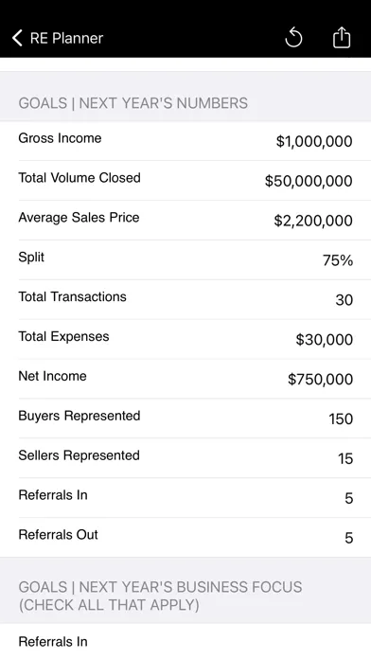Screen dimensions: 371x659
Task: Edit Total Expenses value $30,000
Action: [324, 339]
